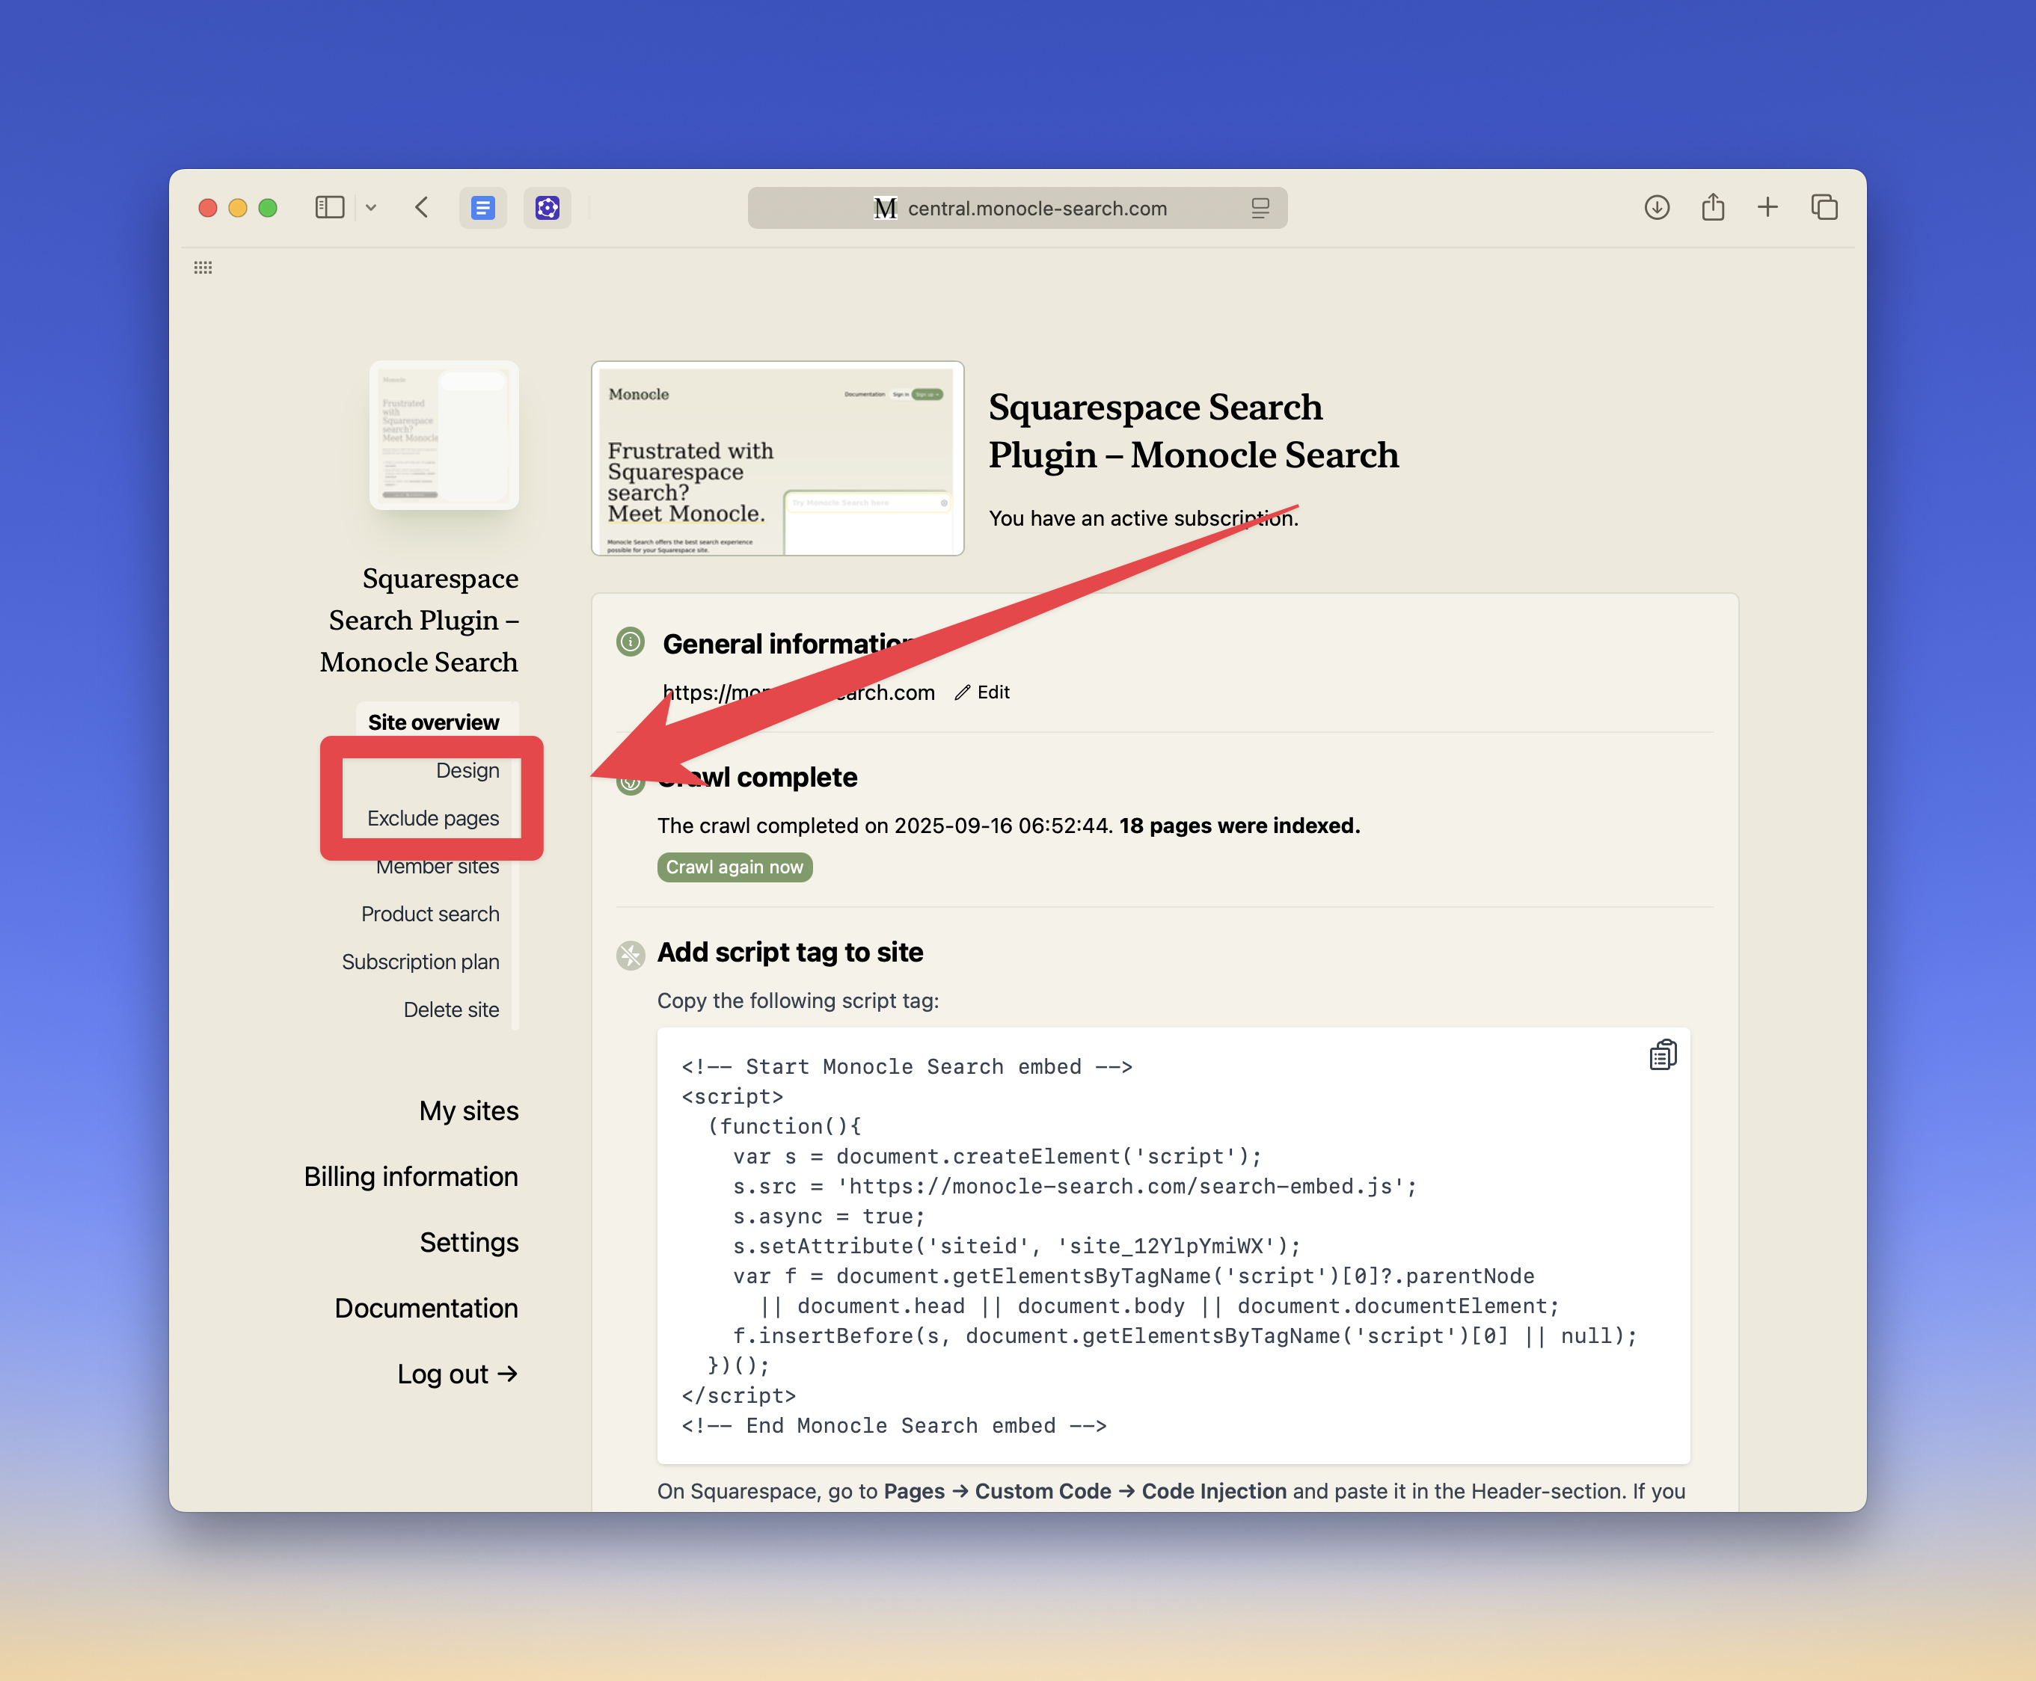2036x1681 pixels.
Task: Select Exclude pages in the sidebar
Action: 433,818
